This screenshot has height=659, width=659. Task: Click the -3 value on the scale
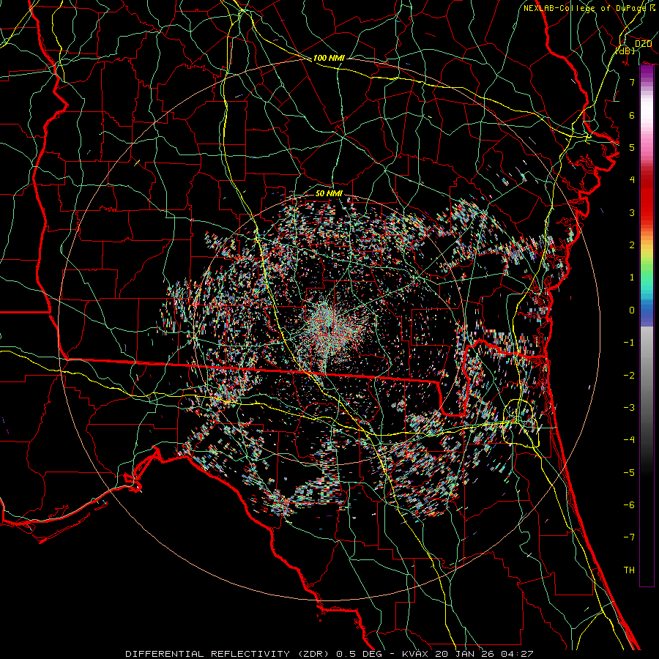[629, 408]
